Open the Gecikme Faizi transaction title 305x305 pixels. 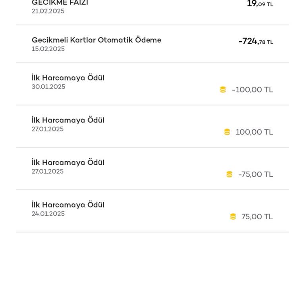tap(60, 3)
